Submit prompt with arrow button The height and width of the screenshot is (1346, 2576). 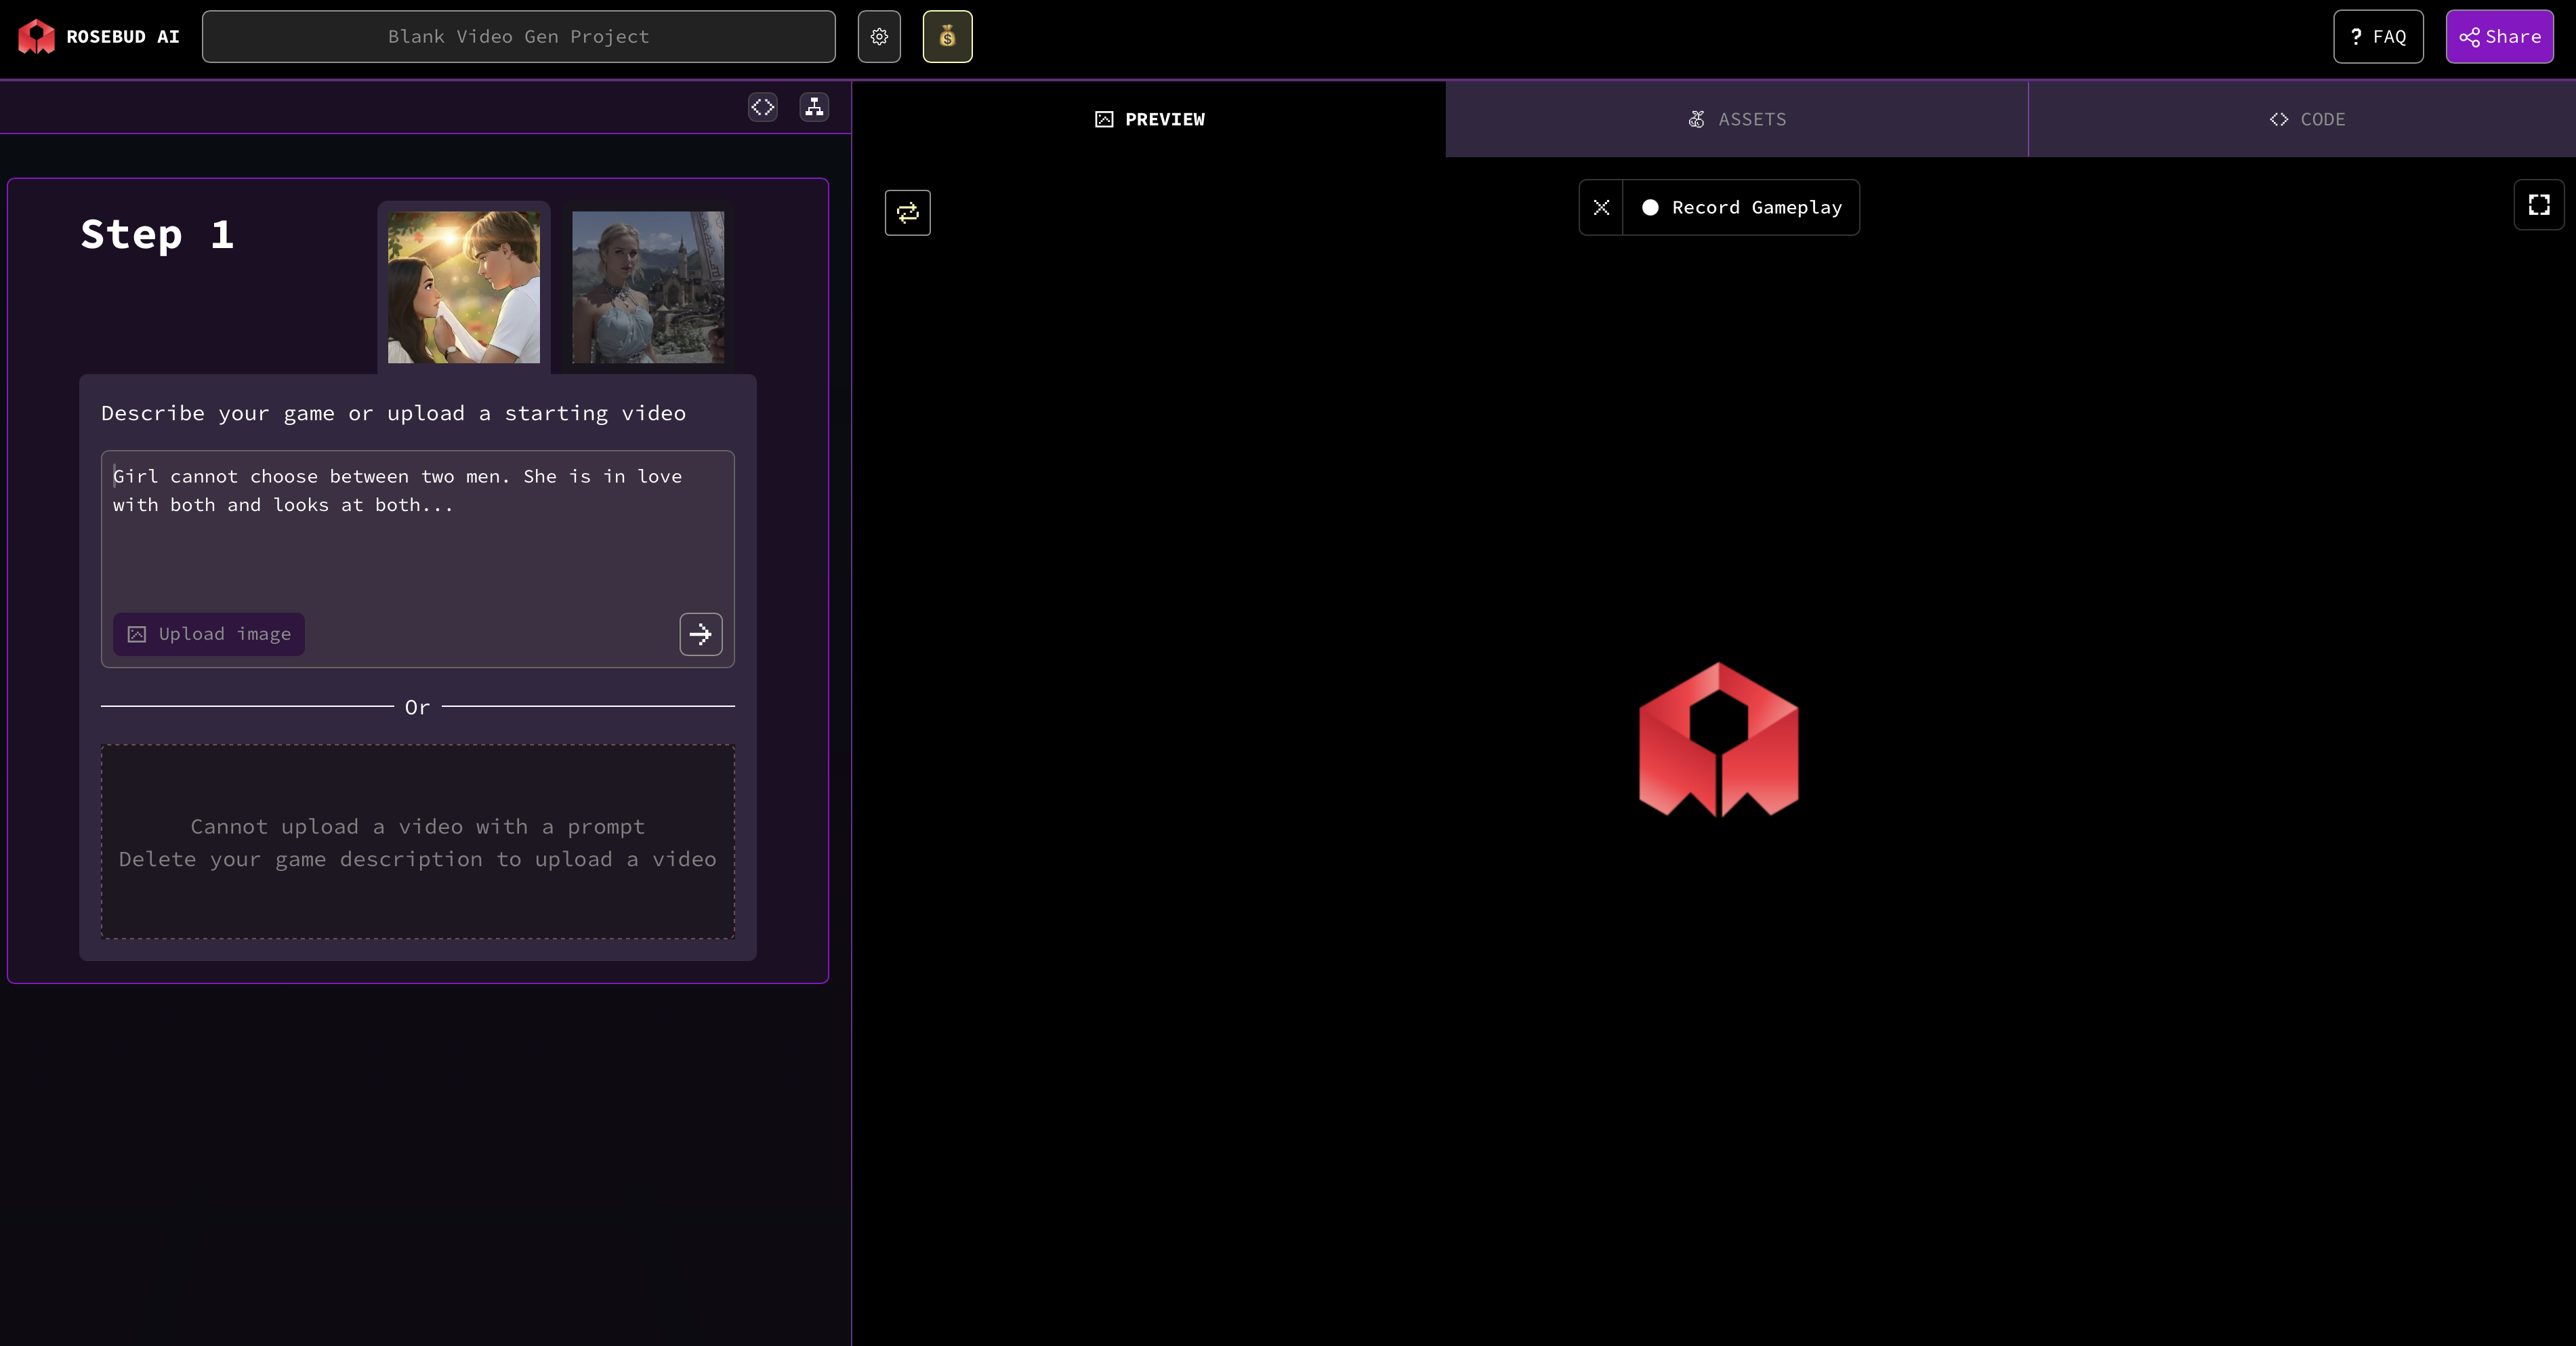(700, 634)
